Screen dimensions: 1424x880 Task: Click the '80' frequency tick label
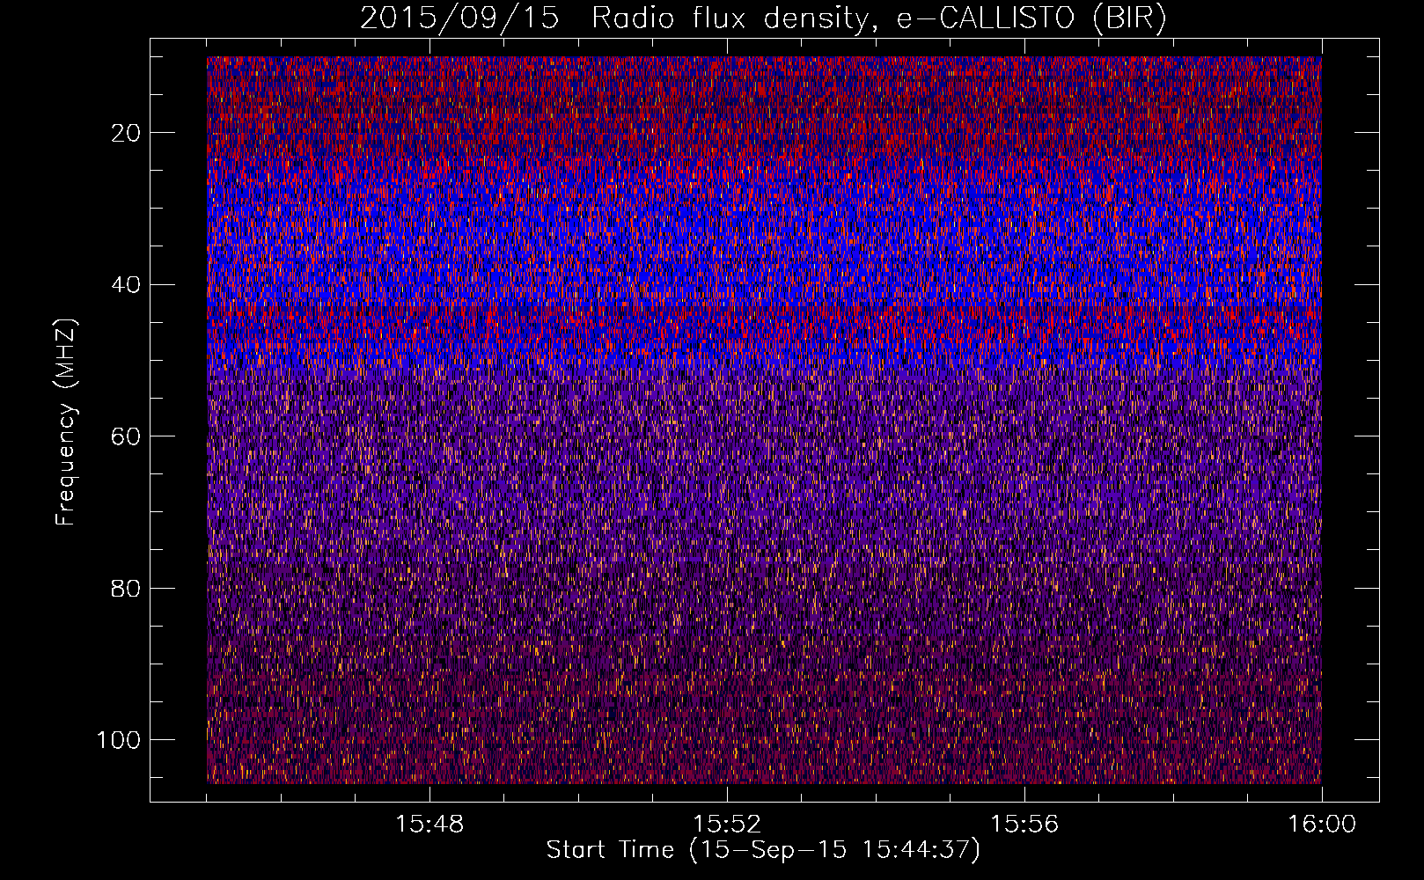127,588
